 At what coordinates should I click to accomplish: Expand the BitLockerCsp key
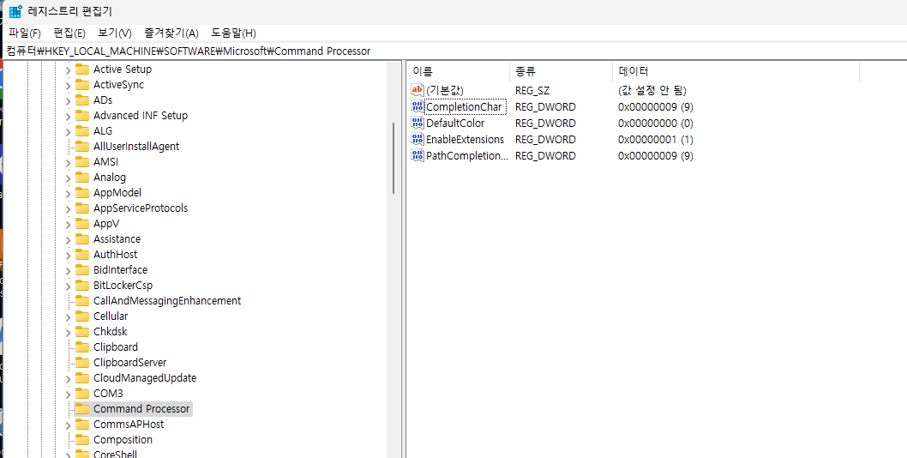[x=68, y=286]
